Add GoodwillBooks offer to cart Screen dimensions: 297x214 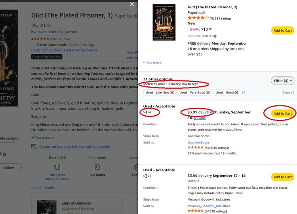(x=282, y=114)
